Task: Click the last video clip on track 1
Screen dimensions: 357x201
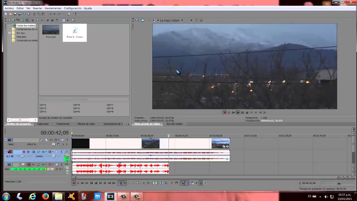Action: [220, 143]
